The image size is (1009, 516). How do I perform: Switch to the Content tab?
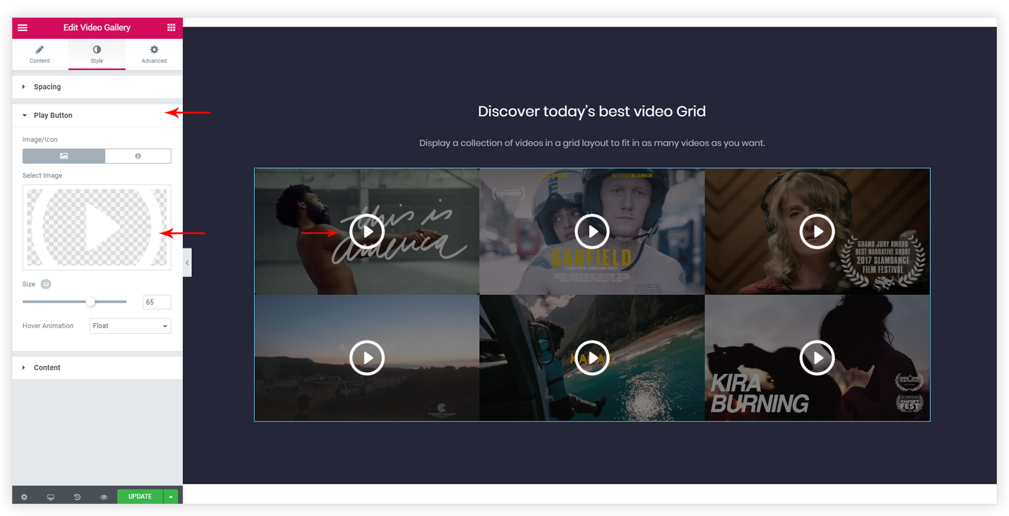point(40,54)
